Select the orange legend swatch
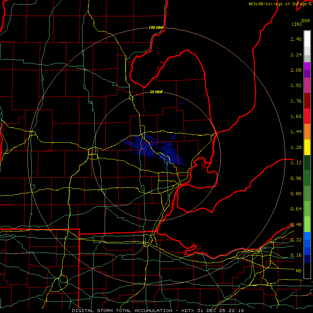313x313 pixels. 307,132
